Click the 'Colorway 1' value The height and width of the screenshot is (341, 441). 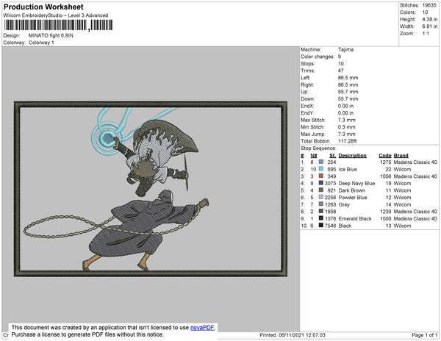tap(41, 43)
